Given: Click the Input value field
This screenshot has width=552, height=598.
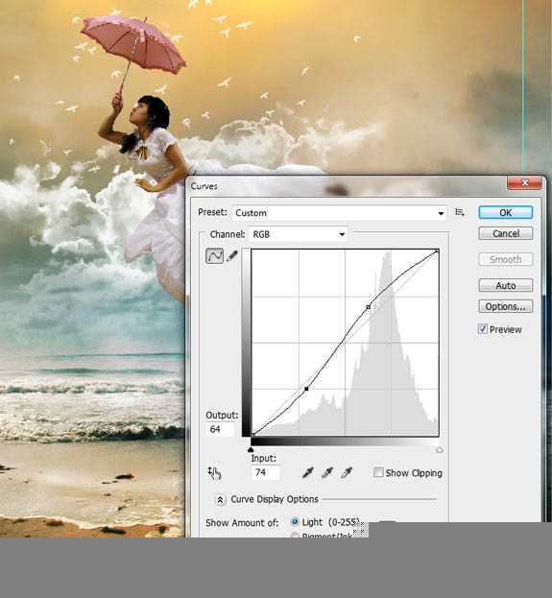Looking at the screenshot, I should click(266, 472).
